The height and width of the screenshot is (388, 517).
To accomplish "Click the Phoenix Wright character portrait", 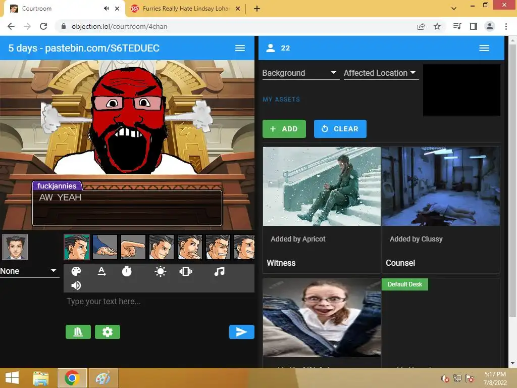I will (15, 247).
